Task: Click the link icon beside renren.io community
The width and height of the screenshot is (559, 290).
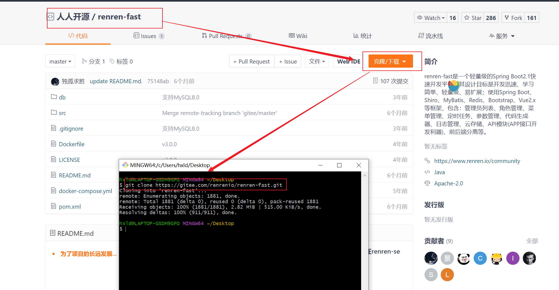Action: pos(427,160)
